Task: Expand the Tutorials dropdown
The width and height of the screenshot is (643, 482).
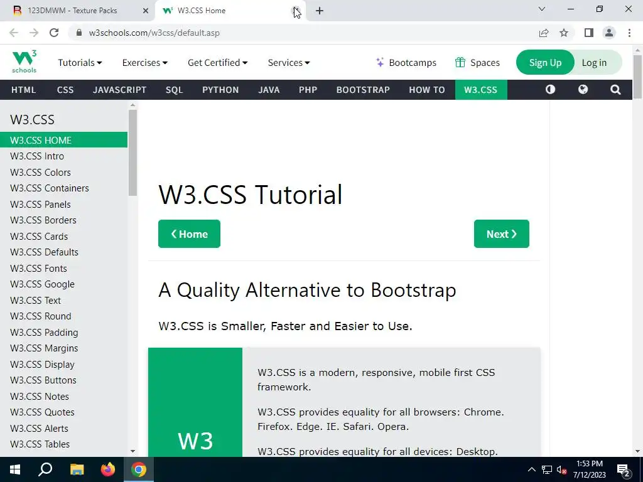Action: (x=80, y=63)
